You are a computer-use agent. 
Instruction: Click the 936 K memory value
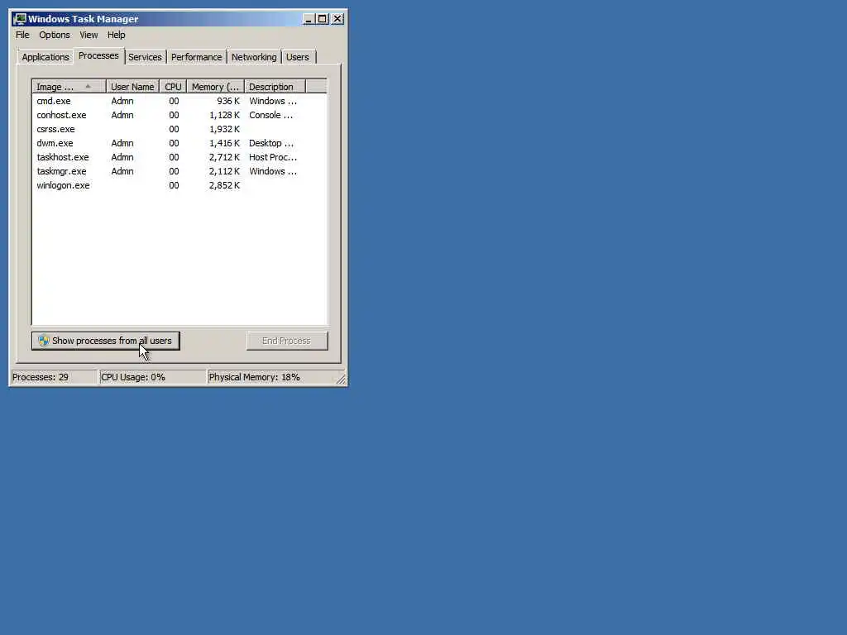(228, 101)
